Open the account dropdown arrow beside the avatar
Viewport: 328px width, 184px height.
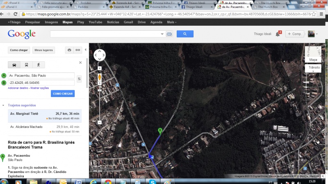[x=317, y=34]
